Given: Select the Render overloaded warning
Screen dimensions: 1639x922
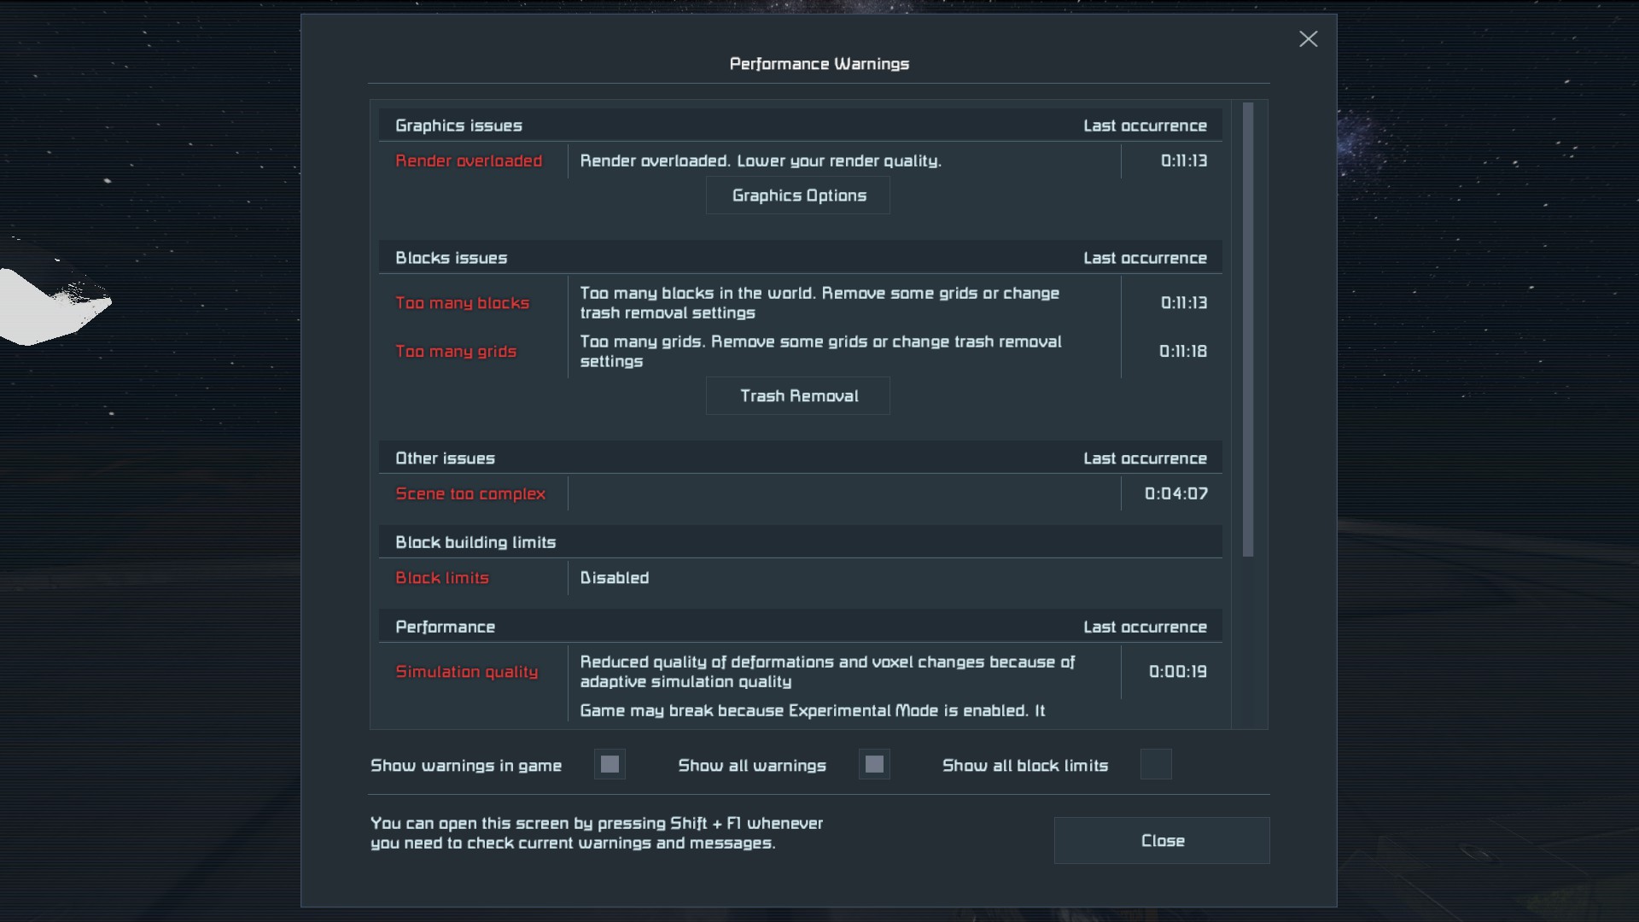Looking at the screenshot, I should [x=469, y=160].
